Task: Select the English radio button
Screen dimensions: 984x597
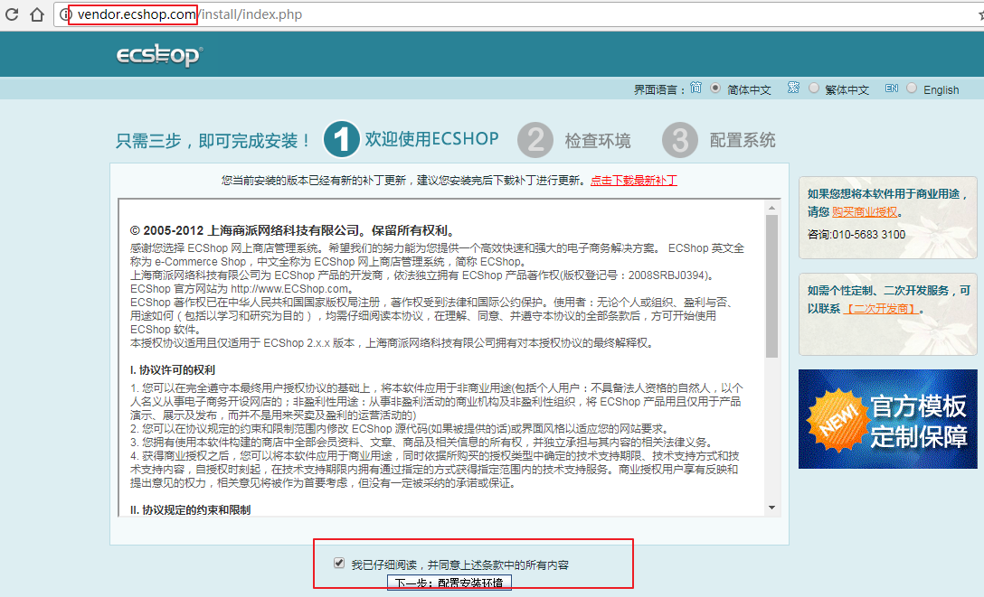Action: (x=911, y=89)
